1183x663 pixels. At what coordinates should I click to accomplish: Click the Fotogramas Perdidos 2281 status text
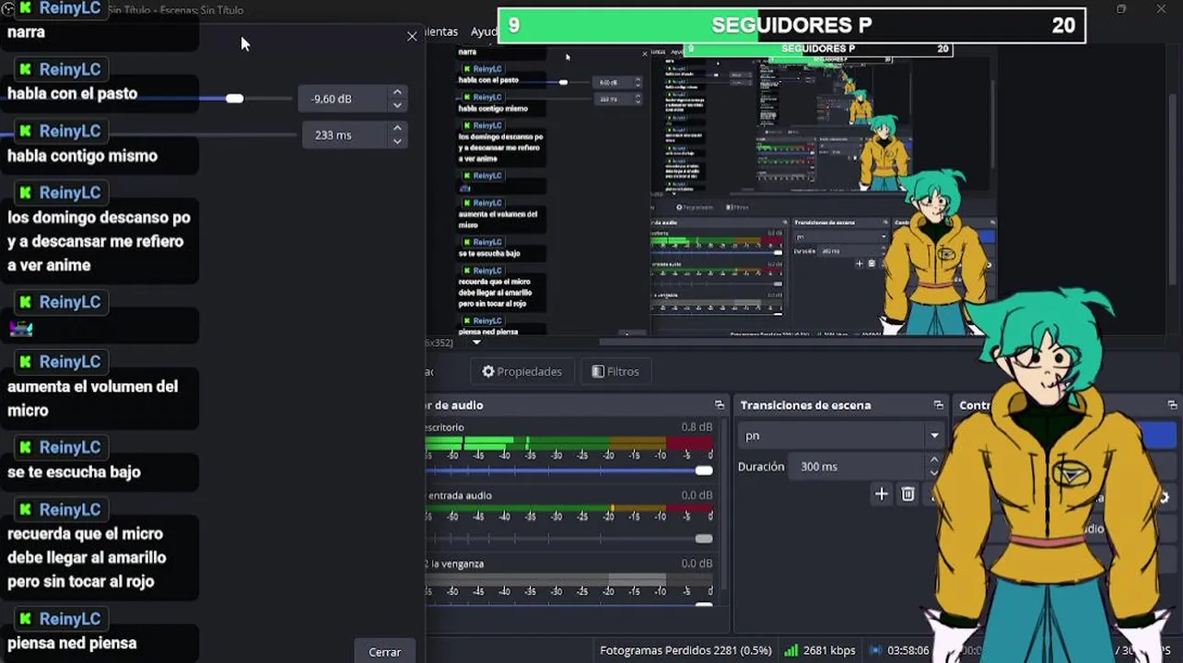pos(685,650)
